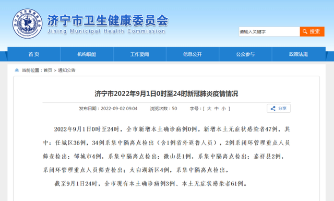The height and width of the screenshot is (201, 334).
Task: Set font size to 中
Action: (217, 109)
